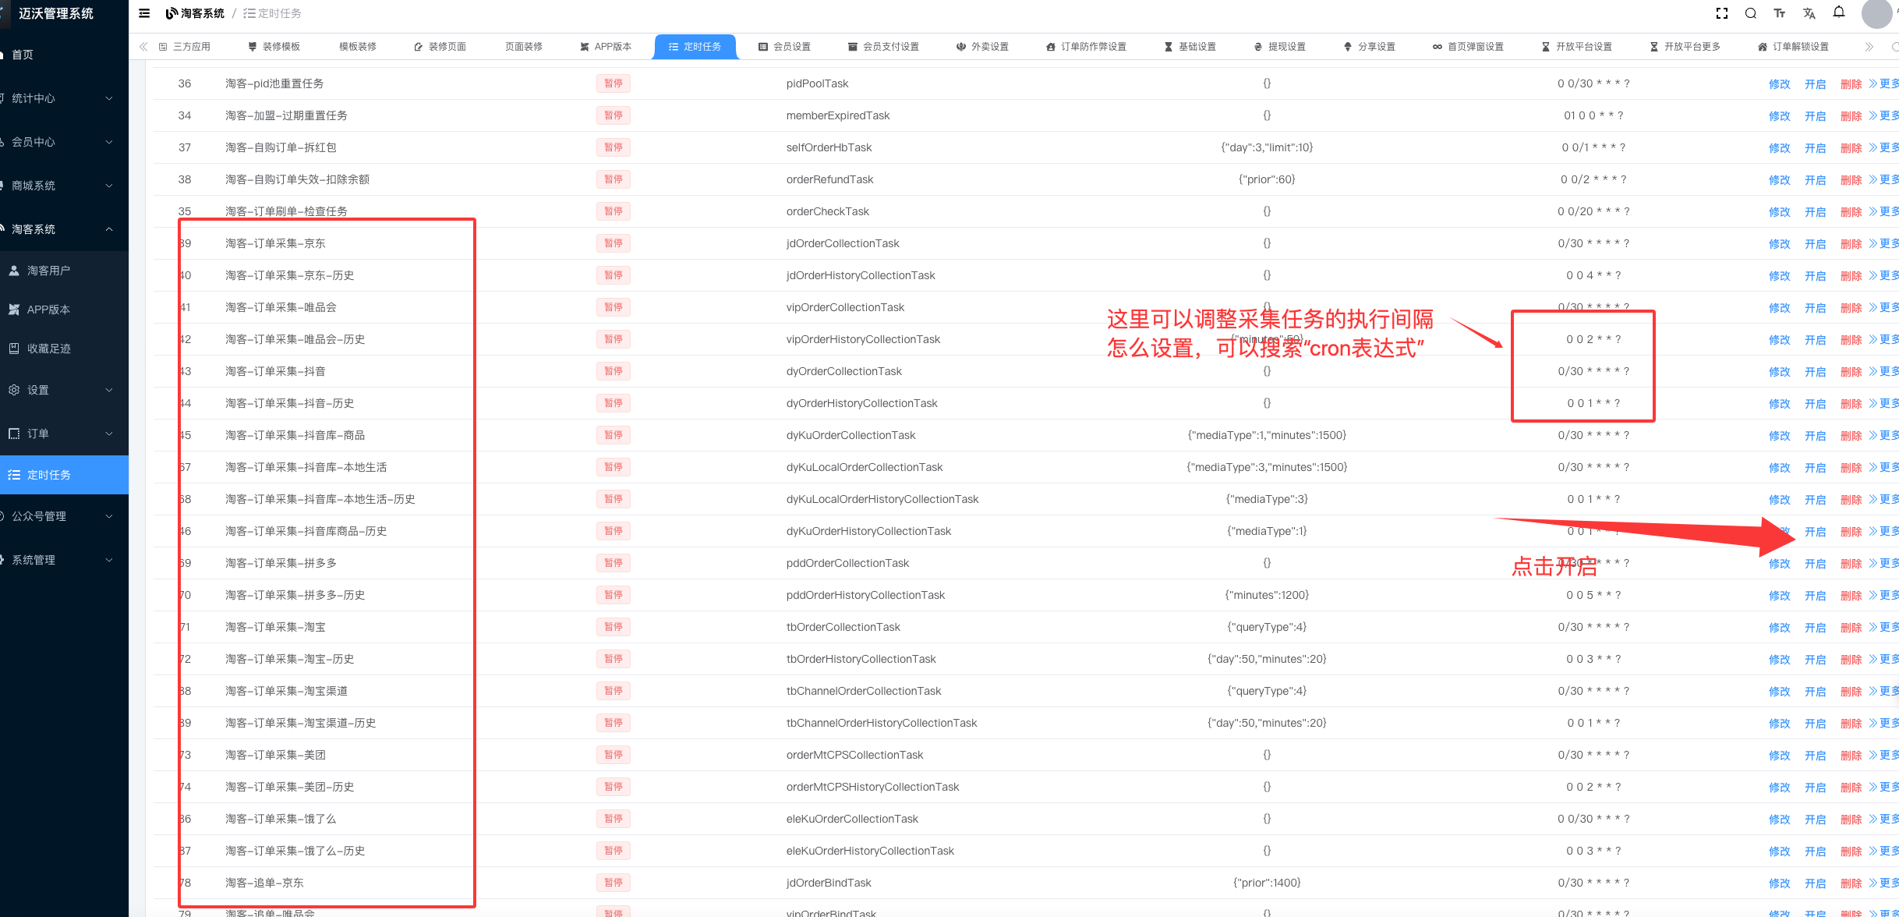
Task: Switch to the 提现设置 tab
Action: [1279, 47]
